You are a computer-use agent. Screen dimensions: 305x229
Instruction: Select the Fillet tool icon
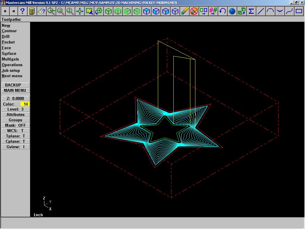(280, 11)
